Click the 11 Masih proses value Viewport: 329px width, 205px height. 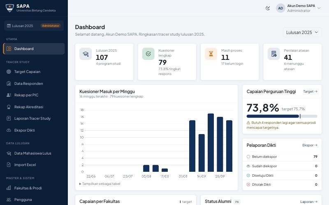(x=225, y=57)
